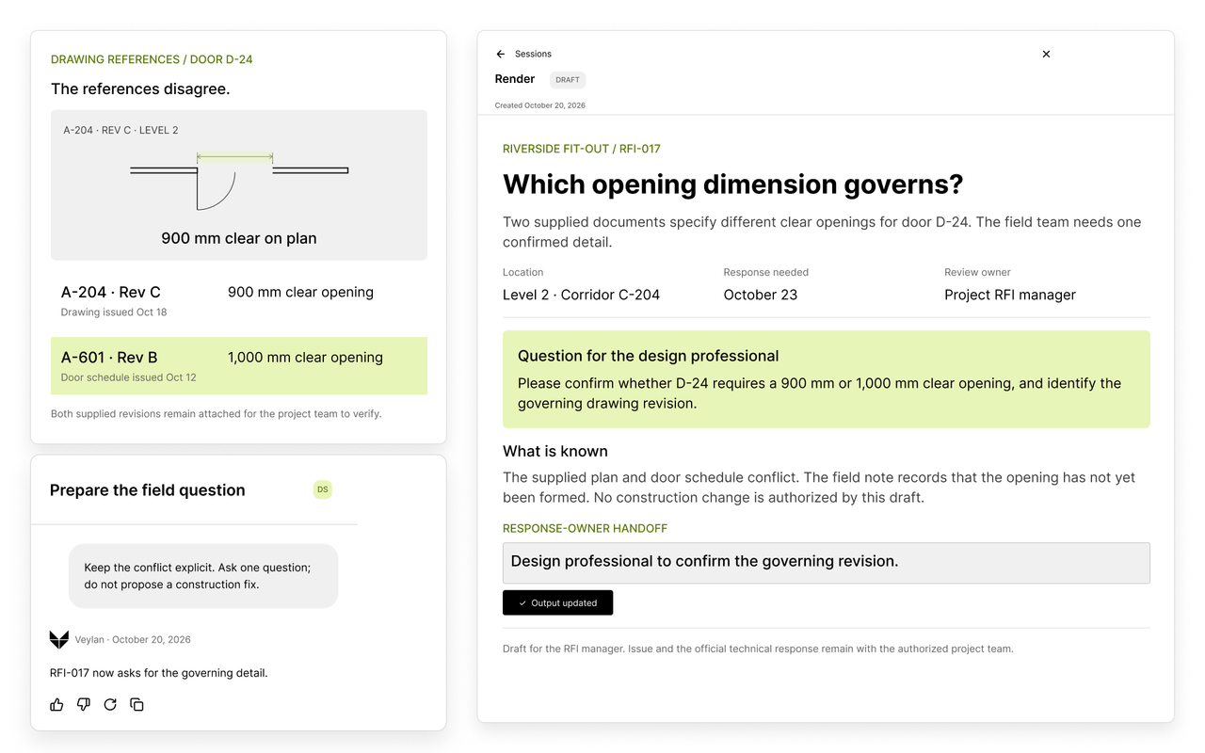The height and width of the screenshot is (753, 1205).
Task: Click the '1,000 mm clear opening' value
Action: tap(305, 357)
